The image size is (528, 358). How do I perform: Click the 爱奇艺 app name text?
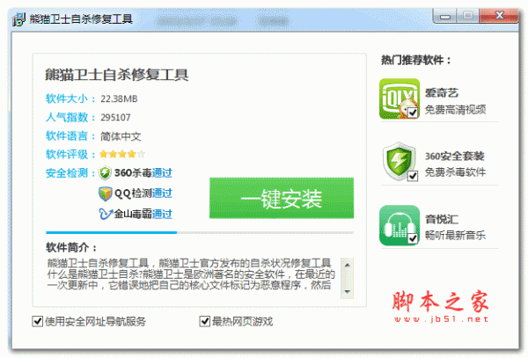[x=442, y=92]
